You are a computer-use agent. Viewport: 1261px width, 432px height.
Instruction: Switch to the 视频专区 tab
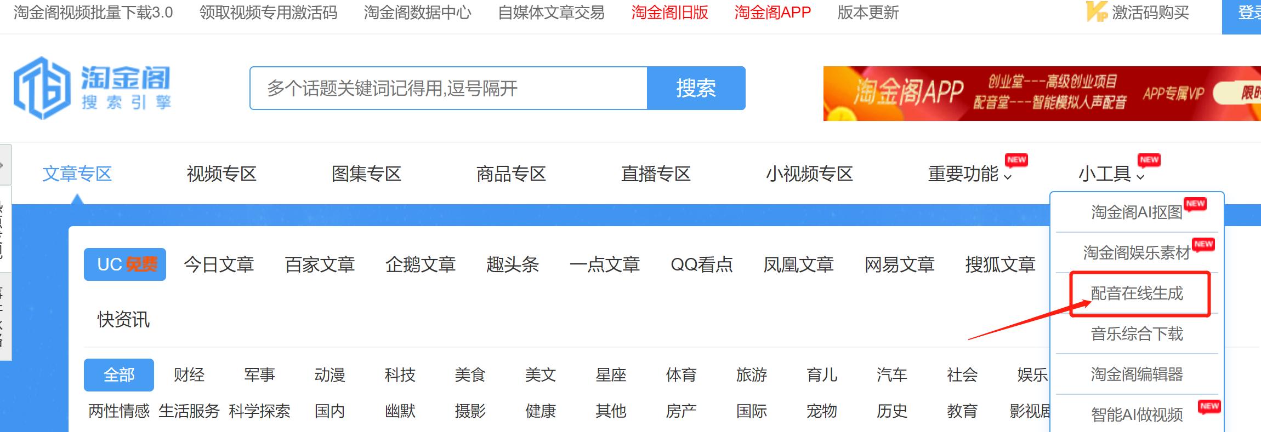click(x=222, y=174)
